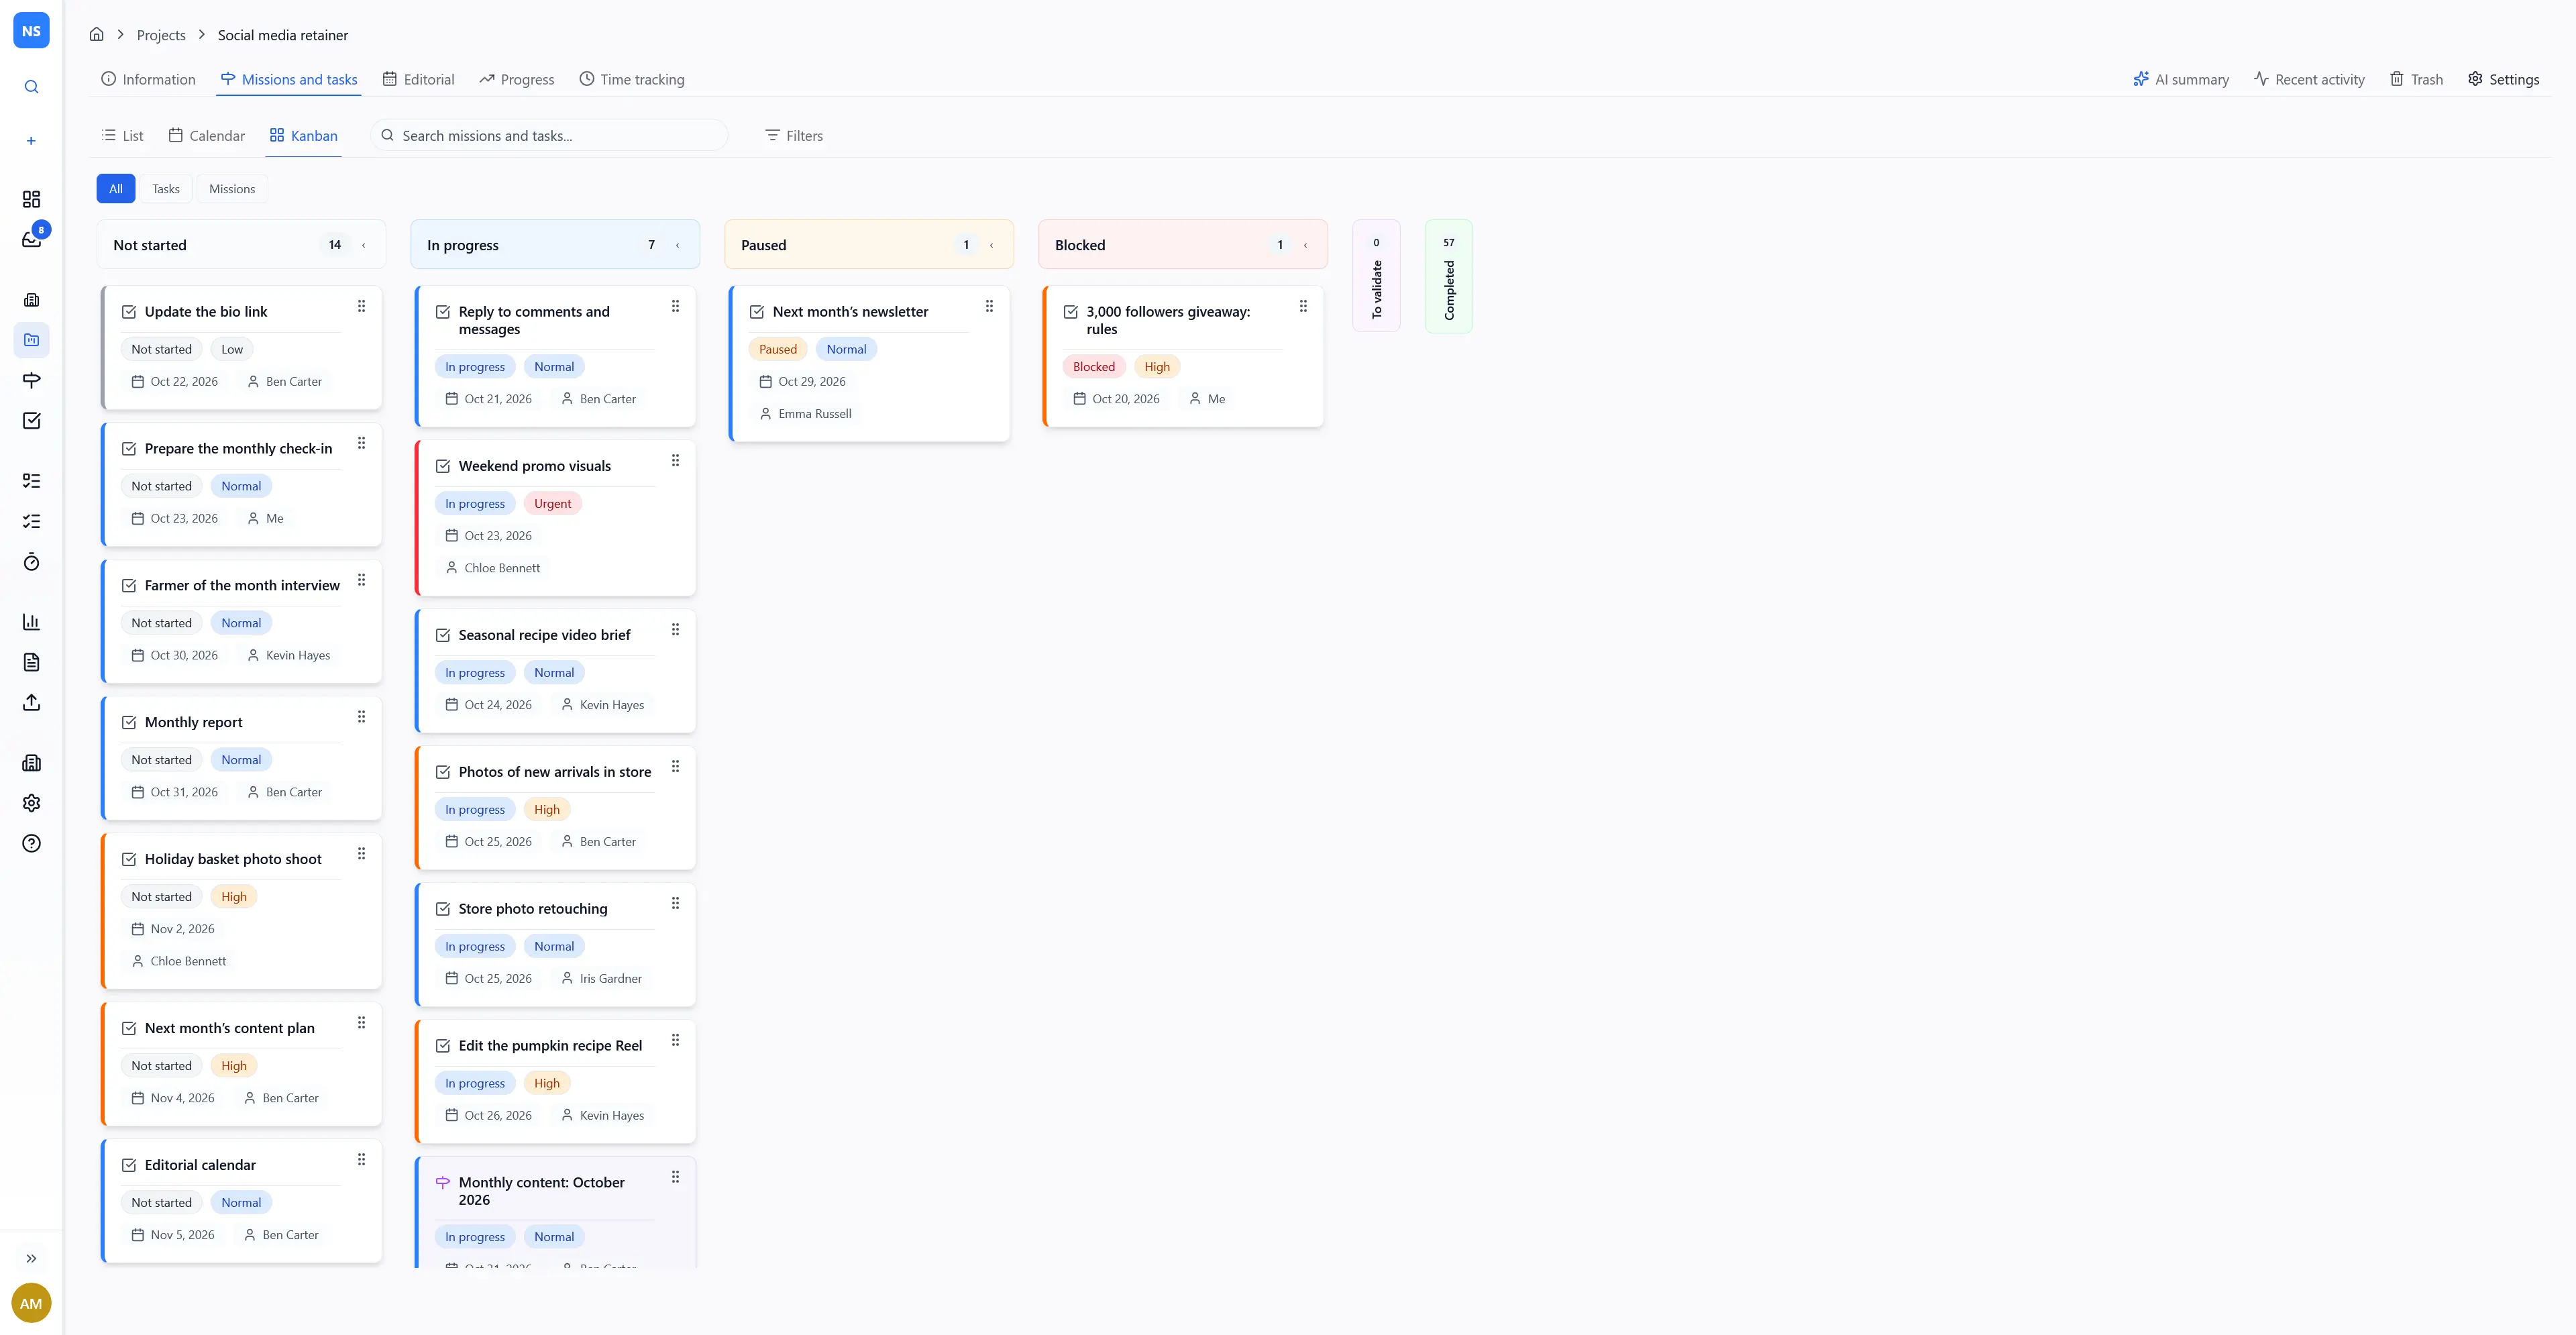The width and height of the screenshot is (2576, 1335).
Task: Expand the left sidebar with double chevron
Action: coord(31,1258)
